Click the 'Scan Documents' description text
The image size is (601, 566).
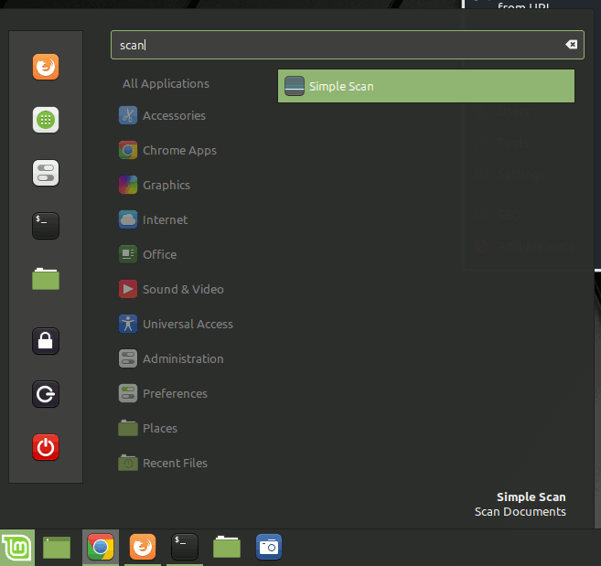click(521, 511)
